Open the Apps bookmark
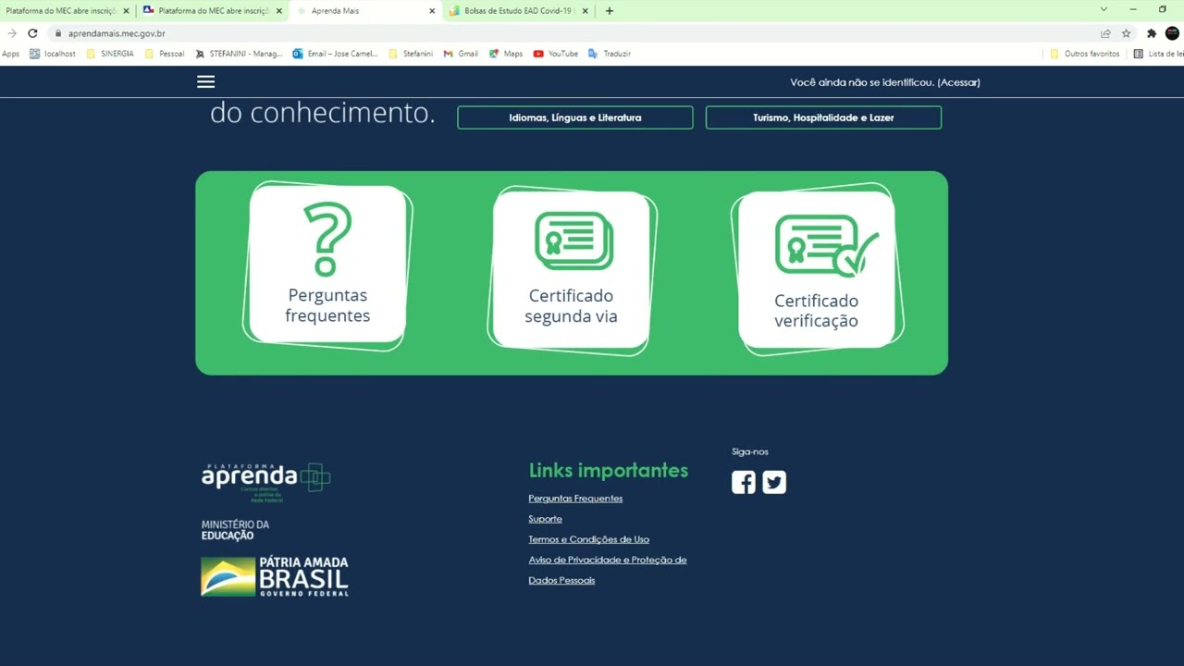 (x=10, y=54)
